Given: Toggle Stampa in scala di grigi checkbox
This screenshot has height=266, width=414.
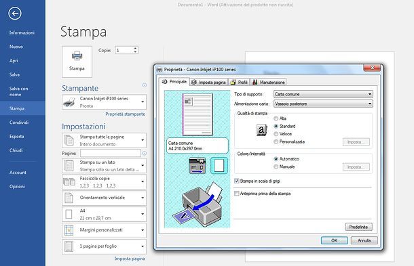Looking at the screenshot, I should [237, 181].
